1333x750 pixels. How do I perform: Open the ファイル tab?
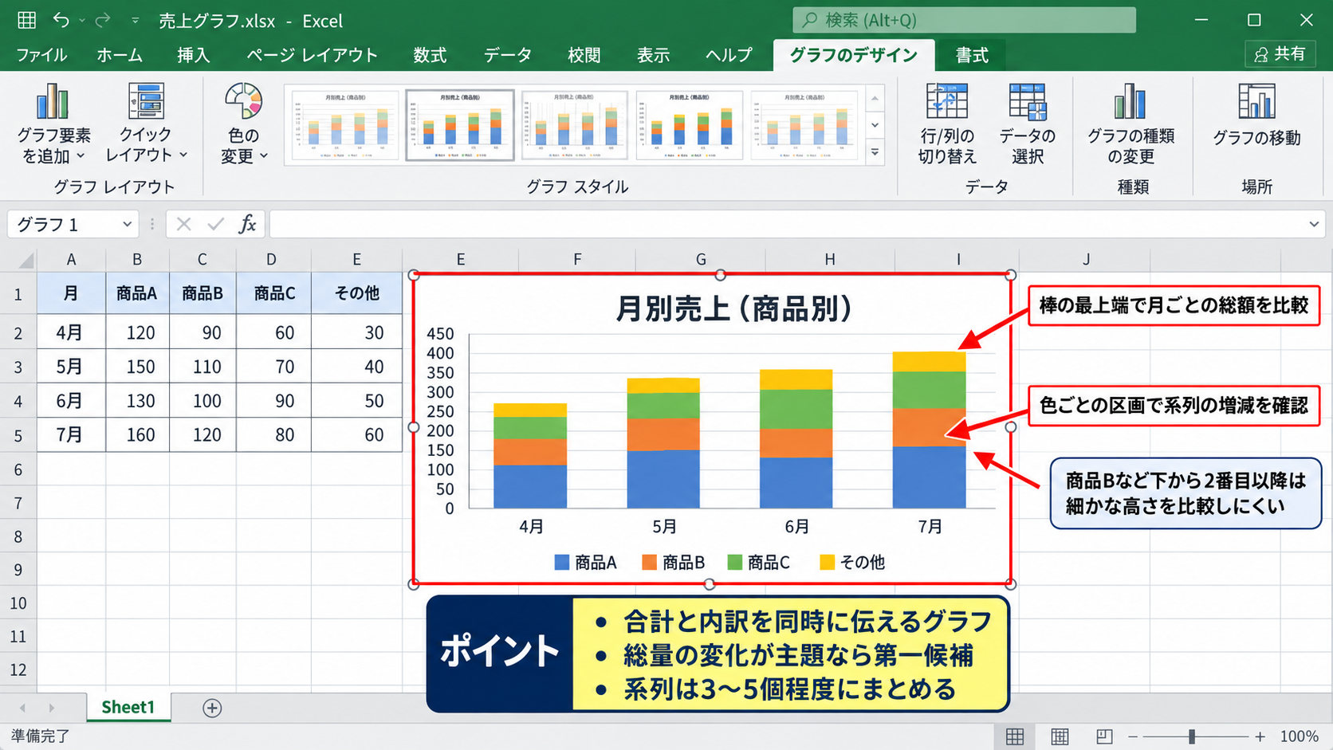pos(41,55)
